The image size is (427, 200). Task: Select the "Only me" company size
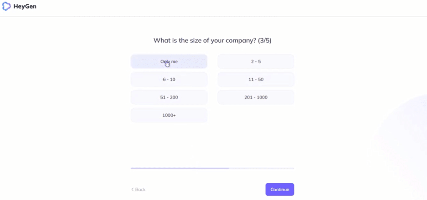pyautogui.click(x=169, y=61)
